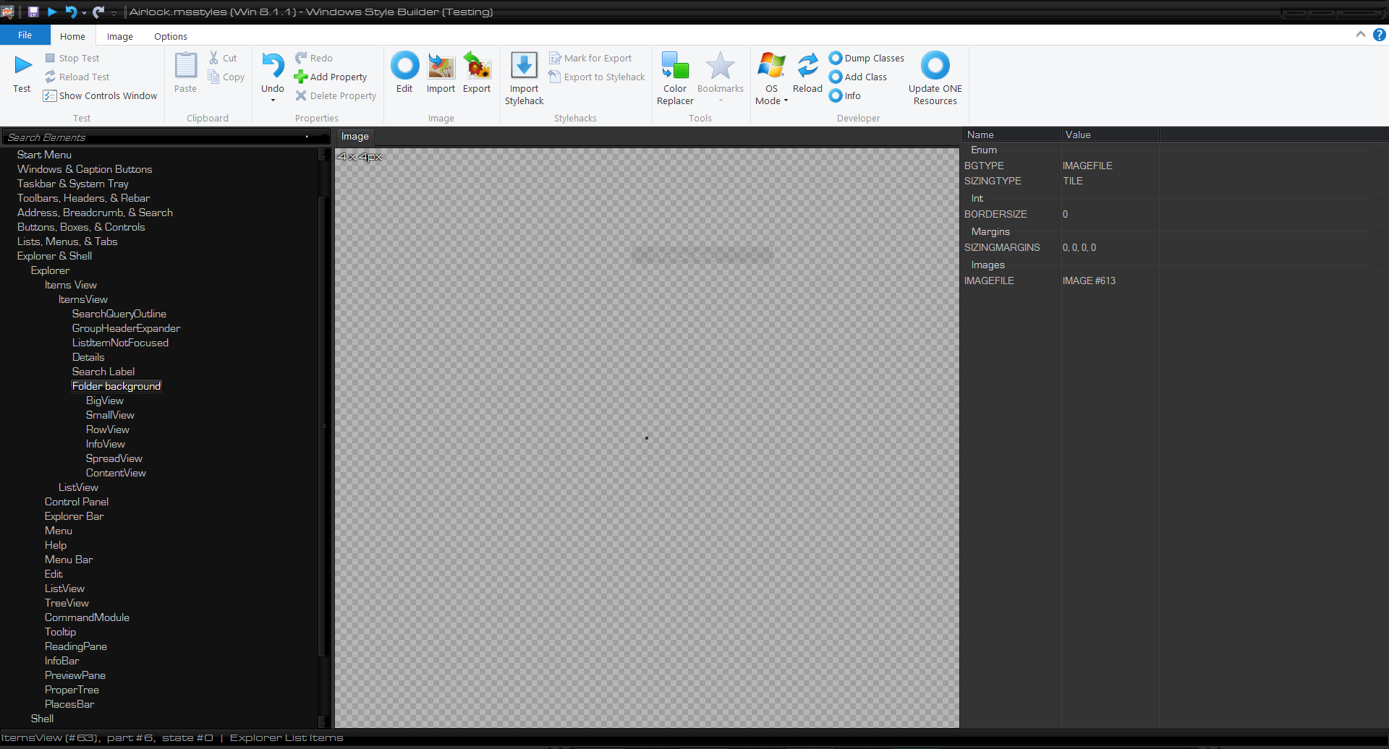The height and width of the screenshot is (749, 1389).
Task: Click the Search Elements field
Action: (x=165, y=137)
